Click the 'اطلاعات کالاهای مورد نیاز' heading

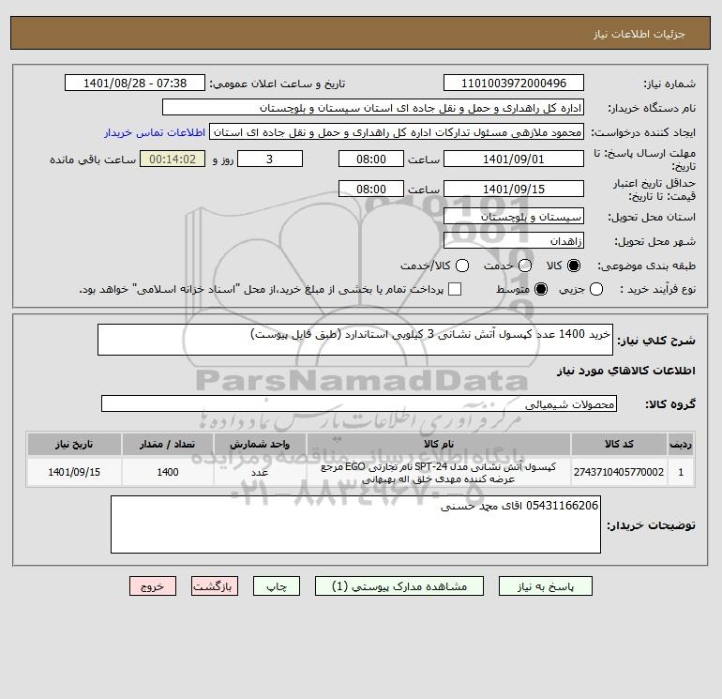(x=626, y=371)
